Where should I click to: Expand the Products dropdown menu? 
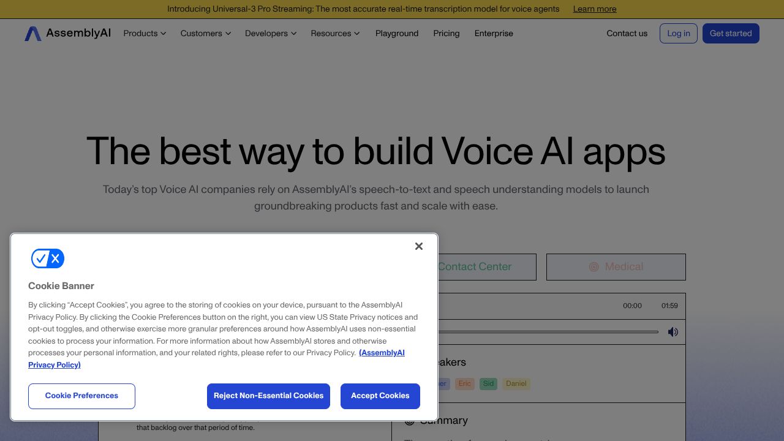click(x=145, y=34)
